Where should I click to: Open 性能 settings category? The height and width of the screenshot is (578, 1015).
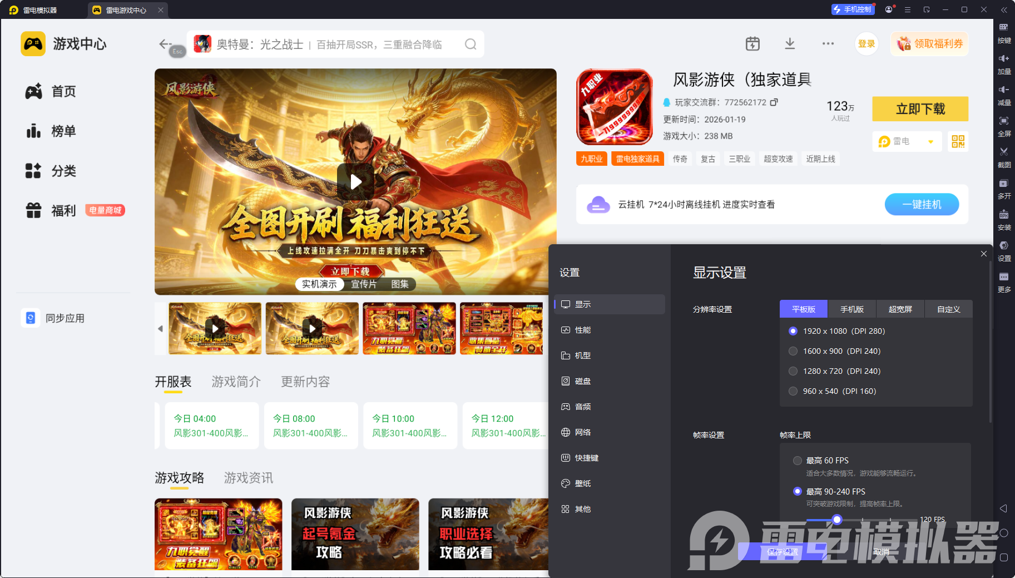click(x=610, y=330)
